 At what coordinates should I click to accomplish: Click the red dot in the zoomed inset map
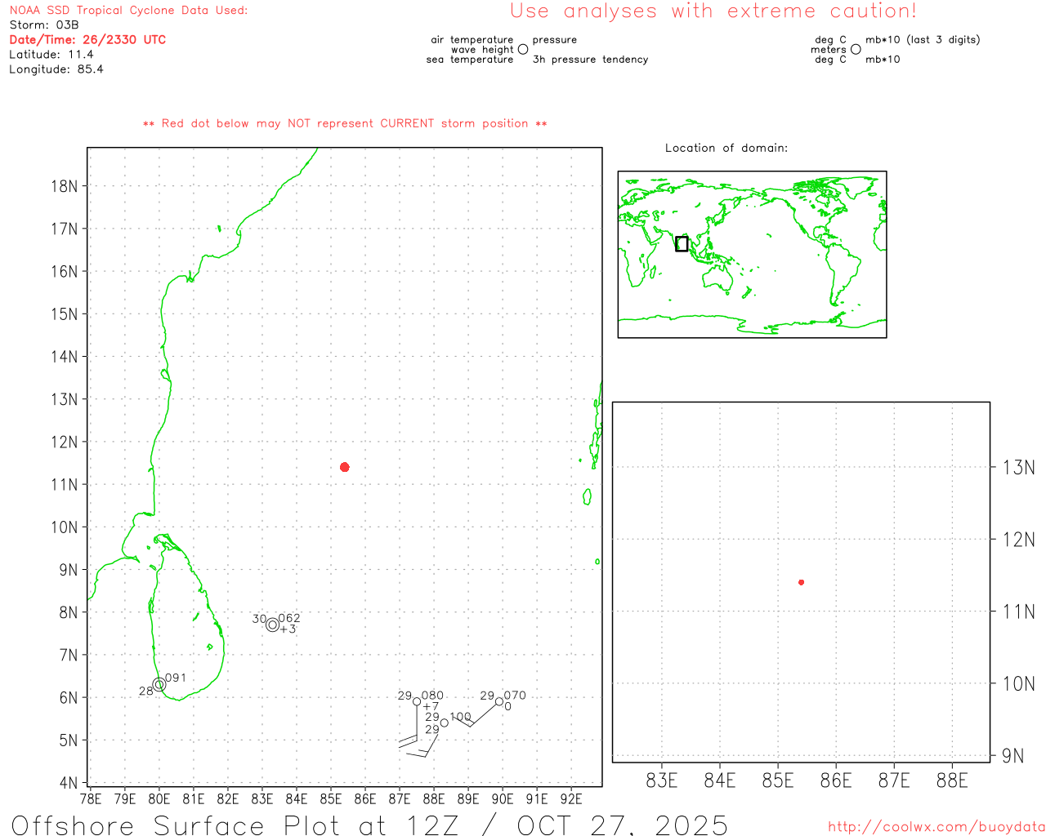tap(802, 582)
